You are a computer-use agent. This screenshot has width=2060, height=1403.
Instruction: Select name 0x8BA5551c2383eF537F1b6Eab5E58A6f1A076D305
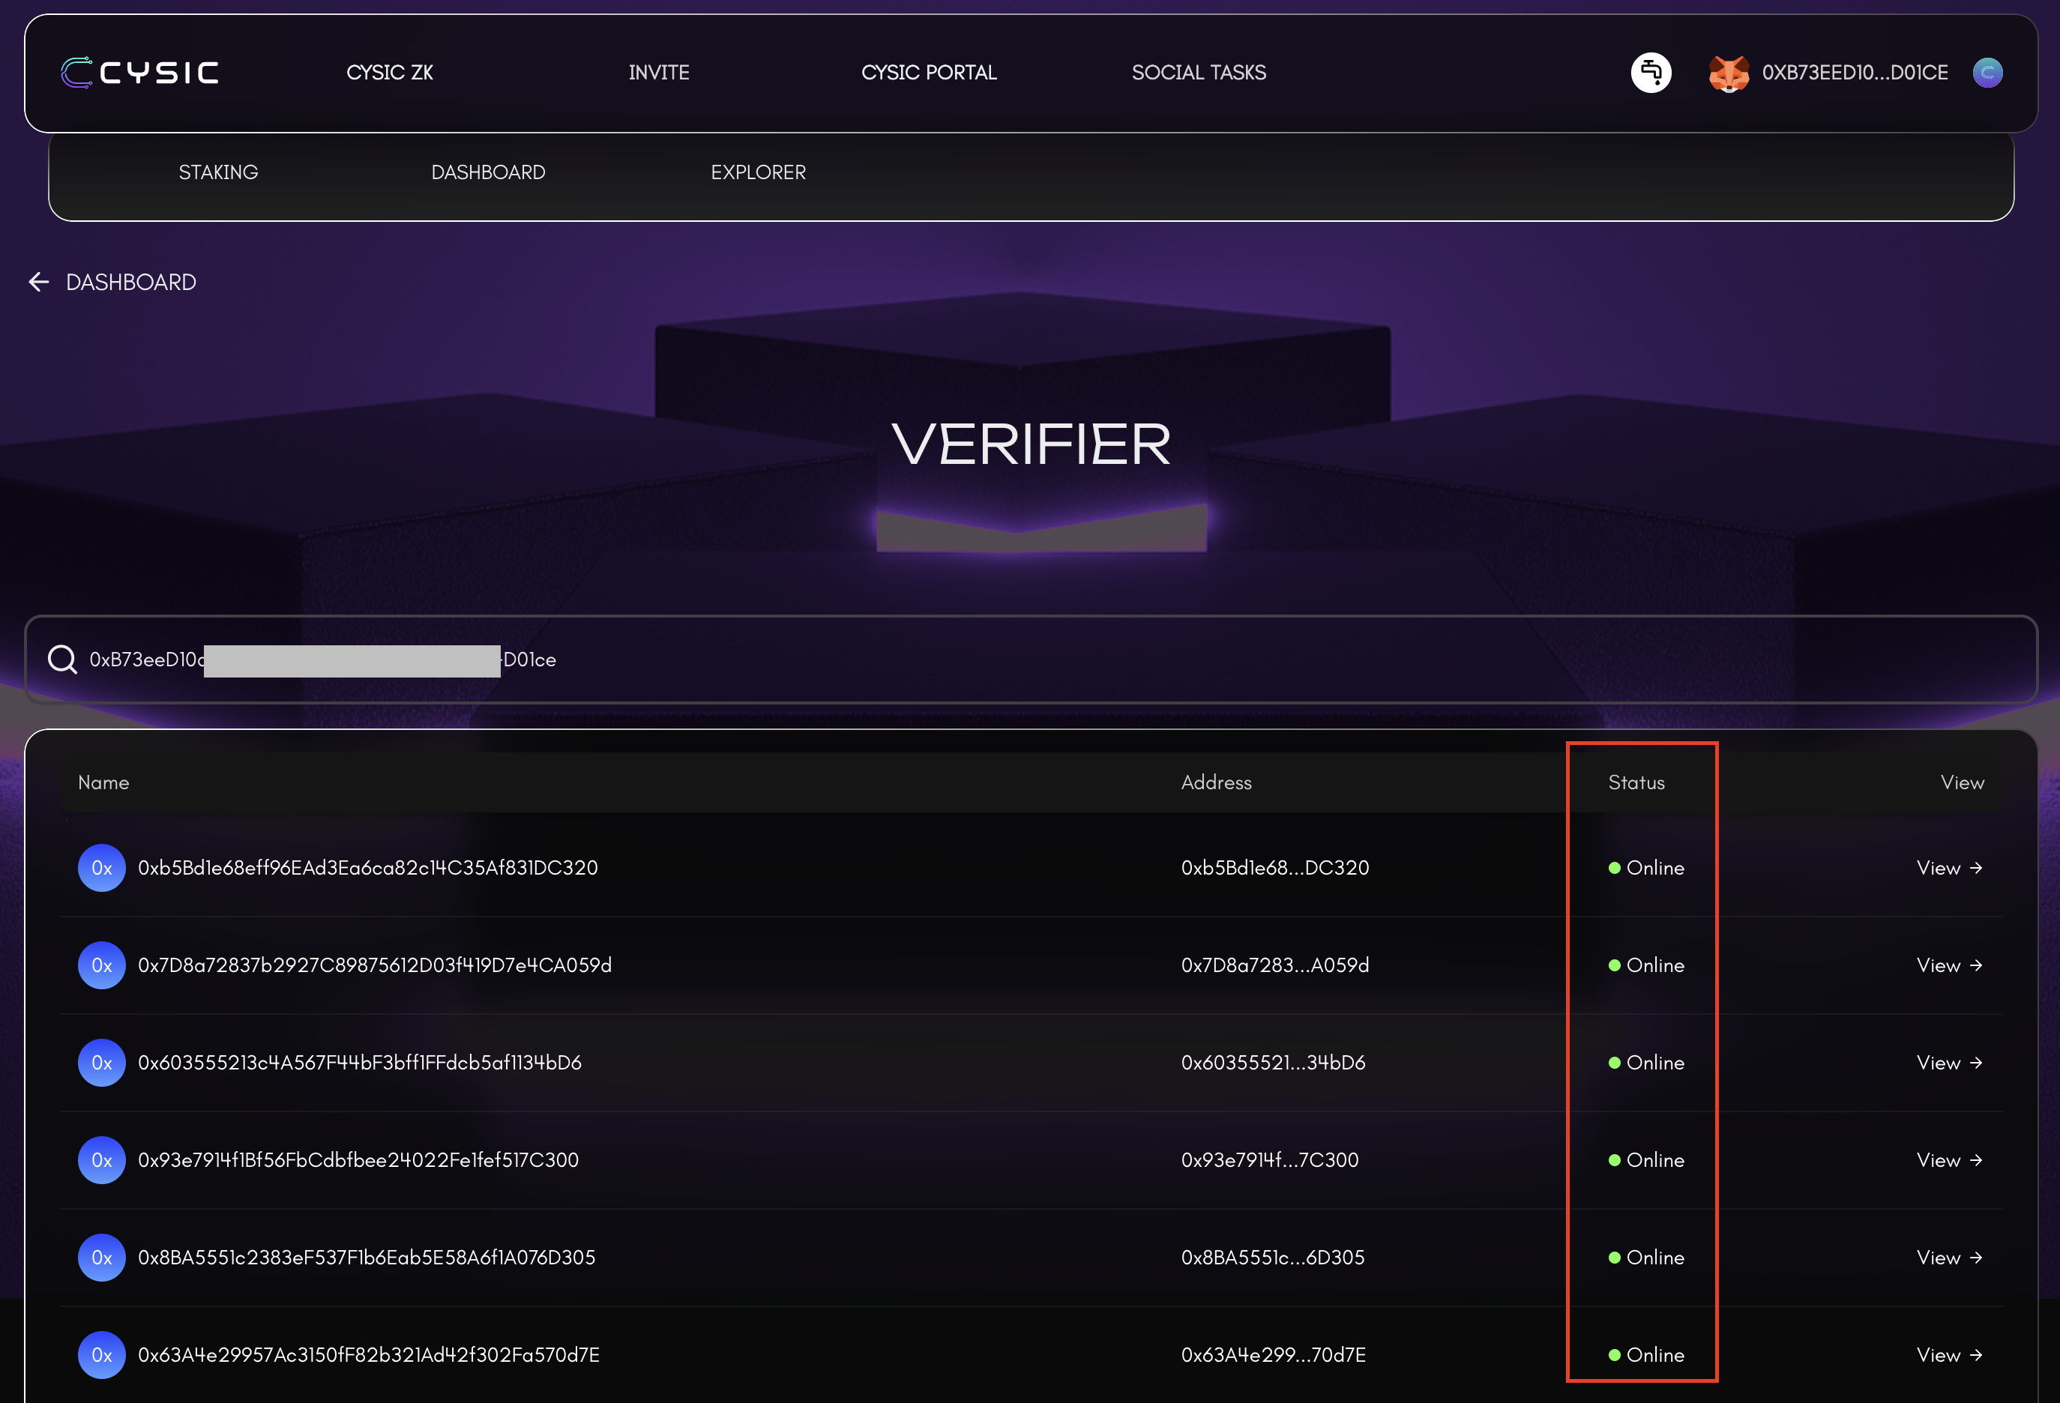pos(367,1258)
